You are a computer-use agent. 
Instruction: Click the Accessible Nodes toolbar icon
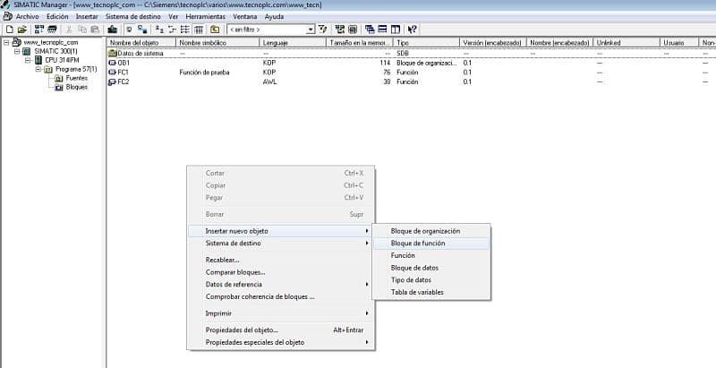[x=39, y=30]
